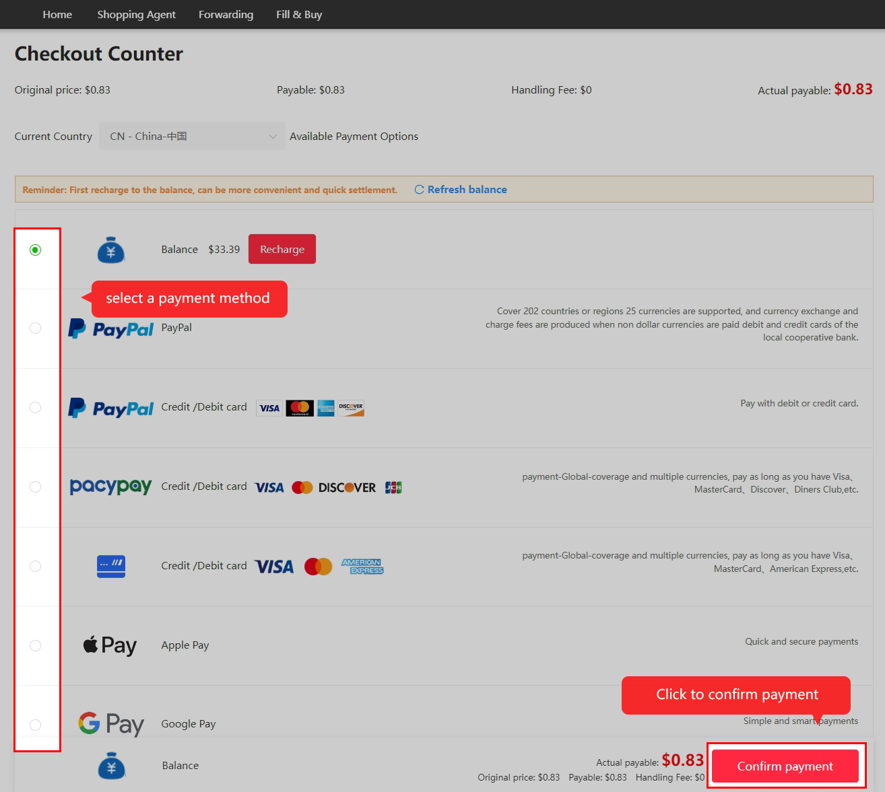885x792 pixels.
Task: Click the 'Balance $33.39' text
Action: click(201, 249)
